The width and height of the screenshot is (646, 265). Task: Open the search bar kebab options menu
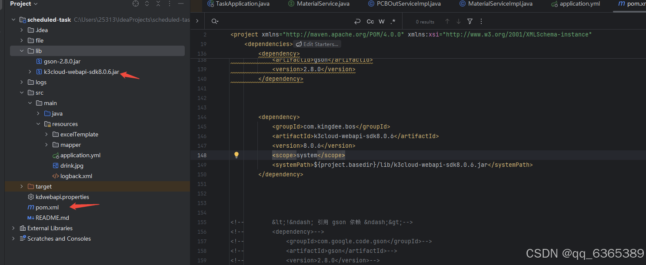(481, 21)
